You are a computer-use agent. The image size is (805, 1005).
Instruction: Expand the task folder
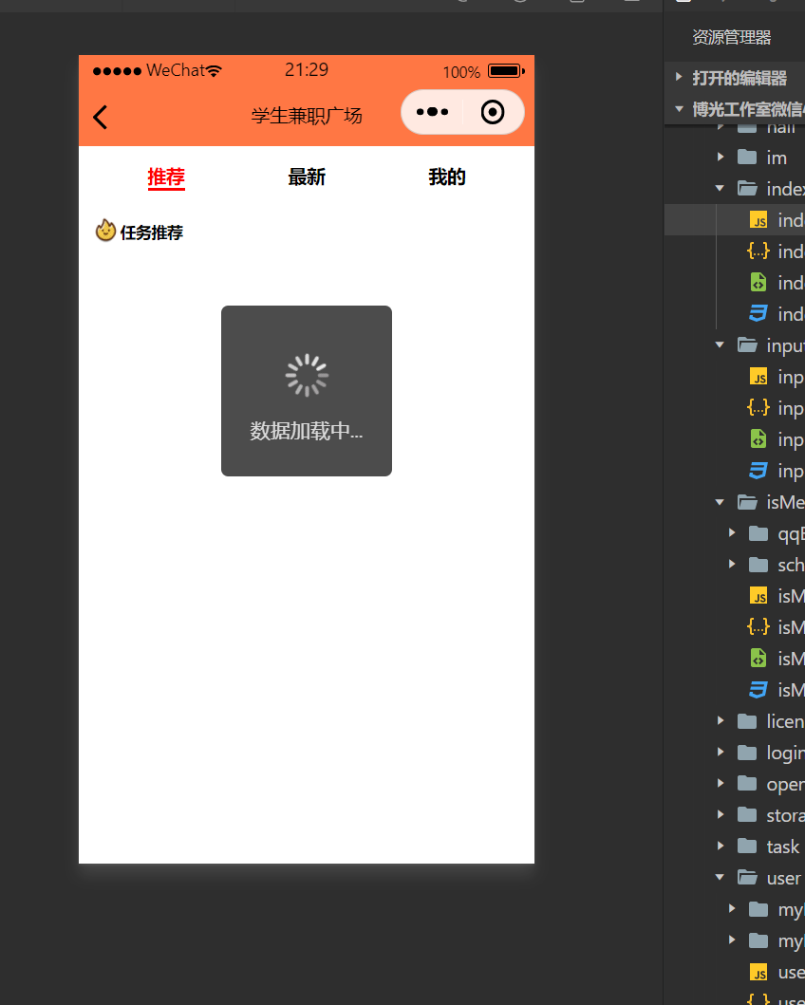(720, 846)
